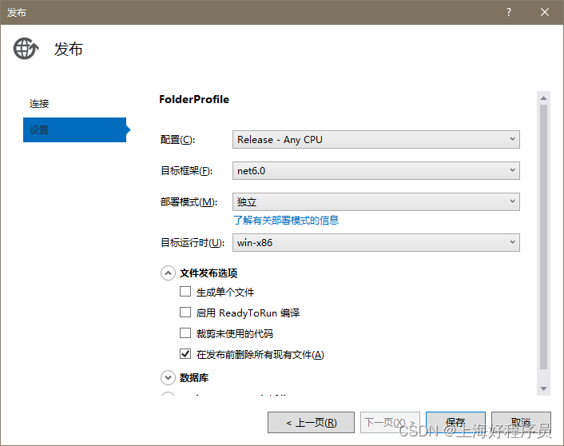This screenshot has width=564, height=446.
Task: Open the 了解有关部署模式的信息 link
Action: click(x=286, y=221)
